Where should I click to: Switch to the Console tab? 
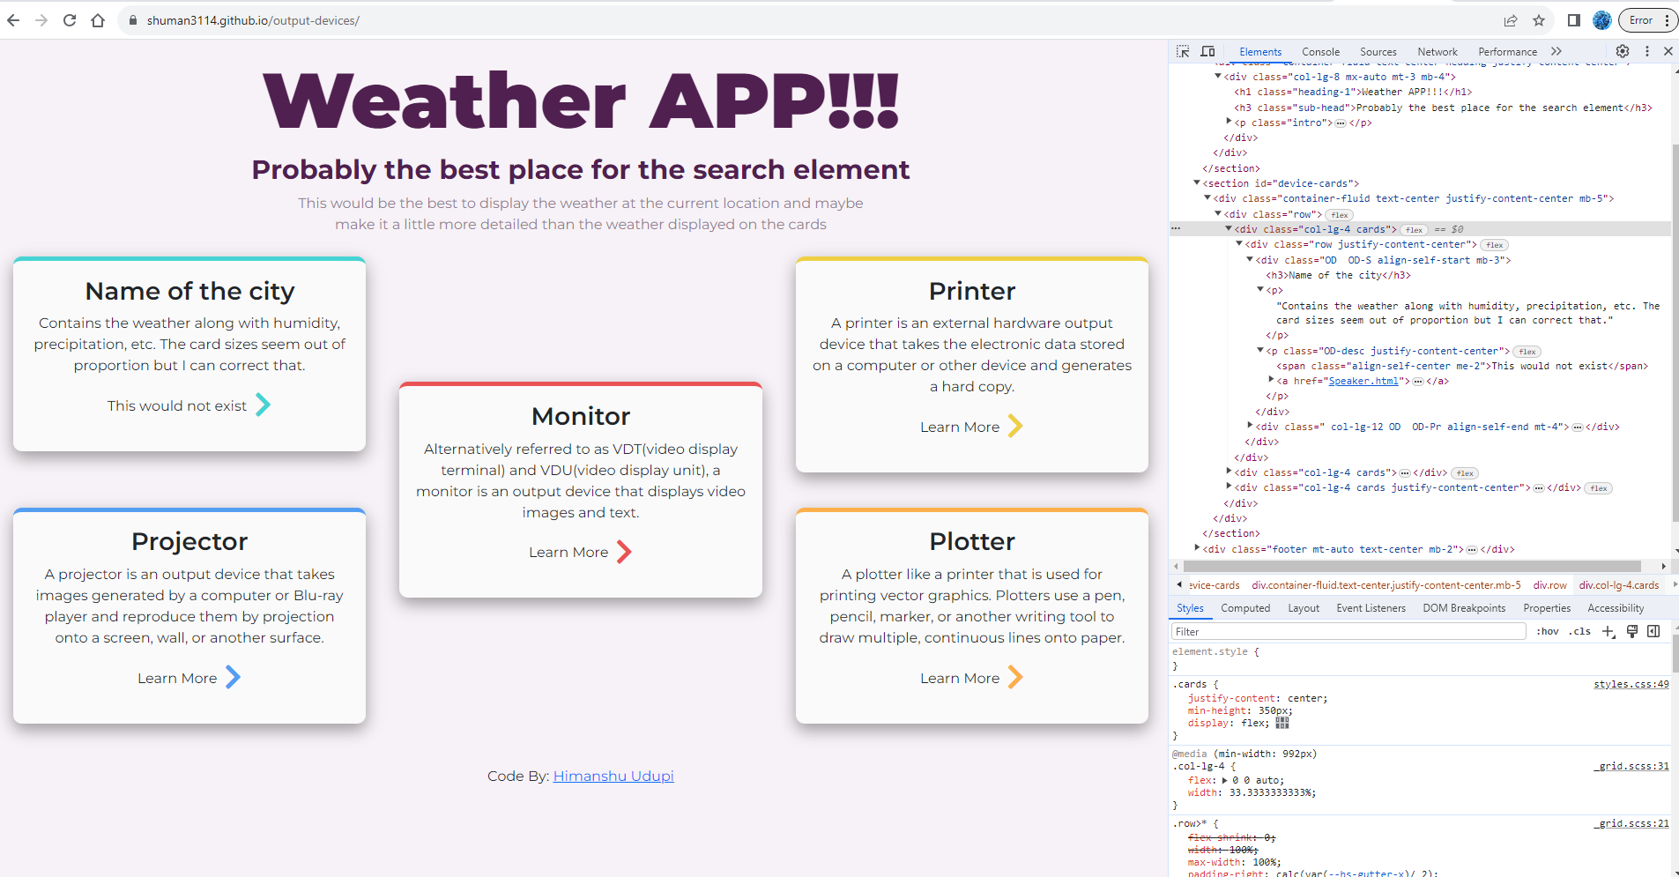click(x=1320, y=52)
